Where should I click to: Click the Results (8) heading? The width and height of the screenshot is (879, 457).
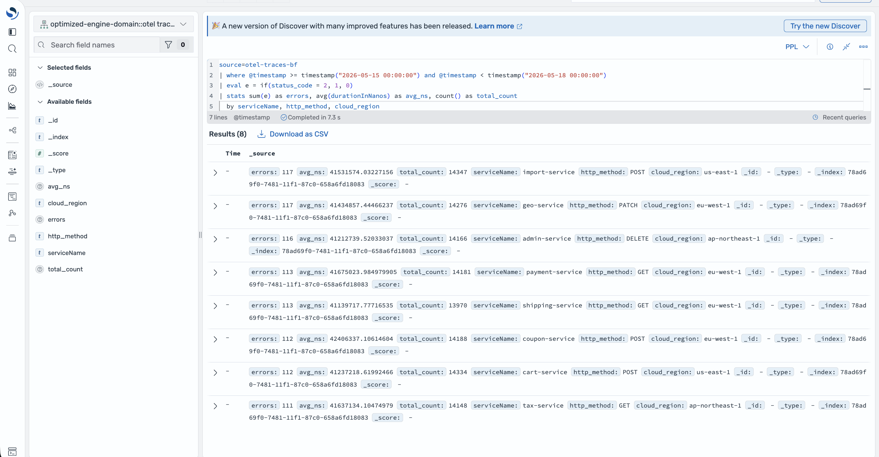point(228,134)
